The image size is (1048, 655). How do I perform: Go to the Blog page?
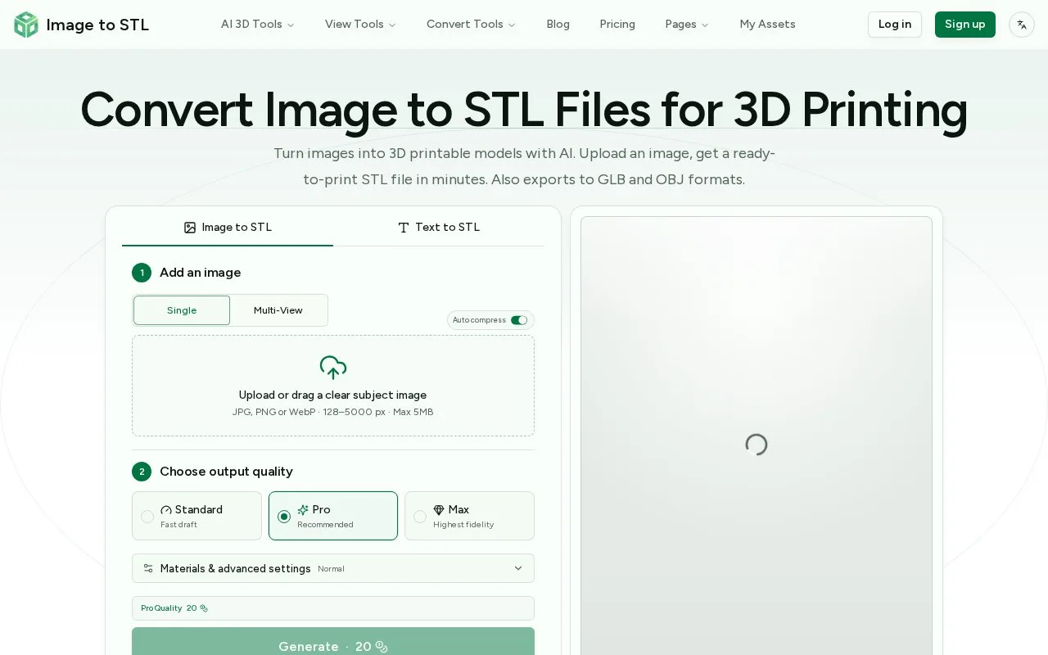[x=558, y=25]
